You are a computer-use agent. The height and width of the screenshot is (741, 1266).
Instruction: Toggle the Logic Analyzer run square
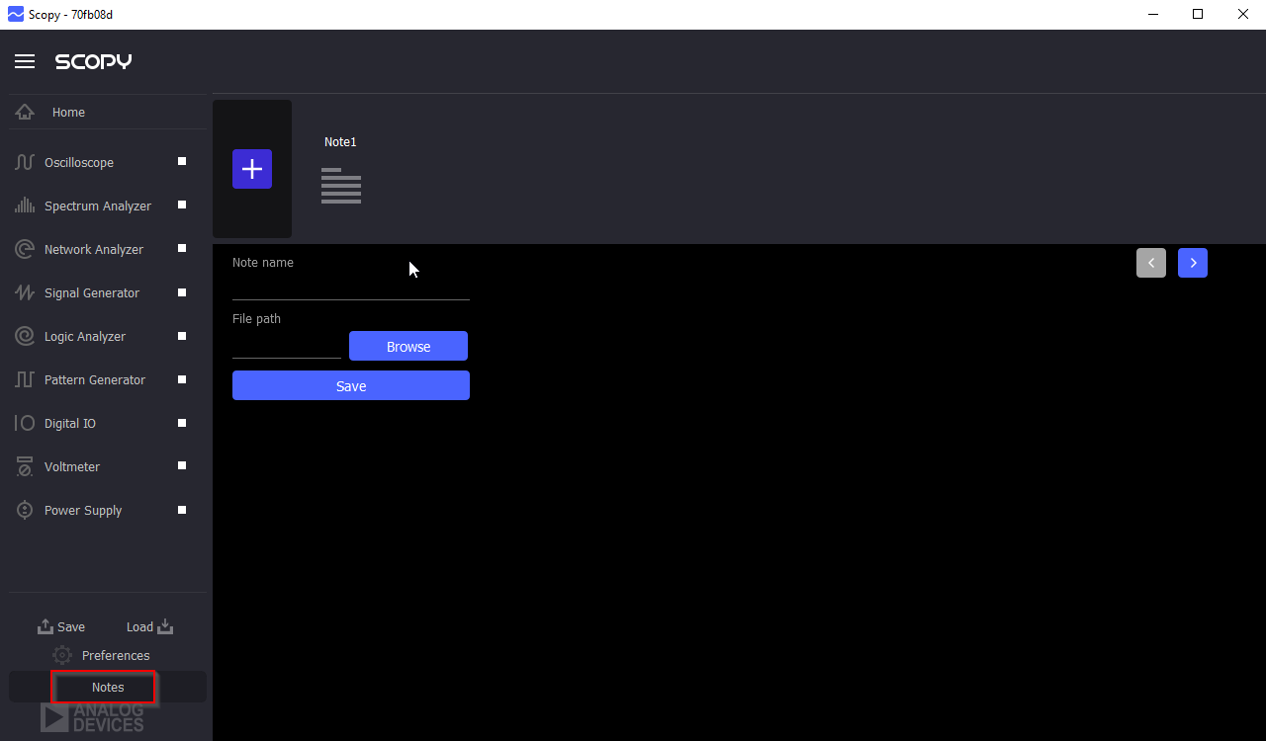pos(182,335)
